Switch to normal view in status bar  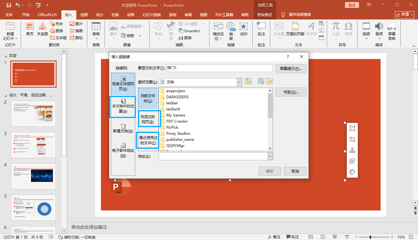pyautogui.click(x=311, y=237)
